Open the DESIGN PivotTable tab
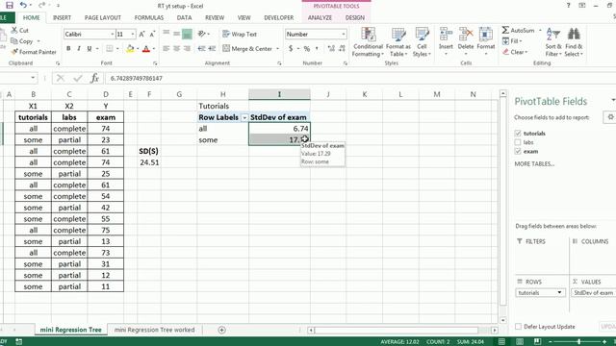The width and height of the screenshot is (616, 346). click(355, 17)
